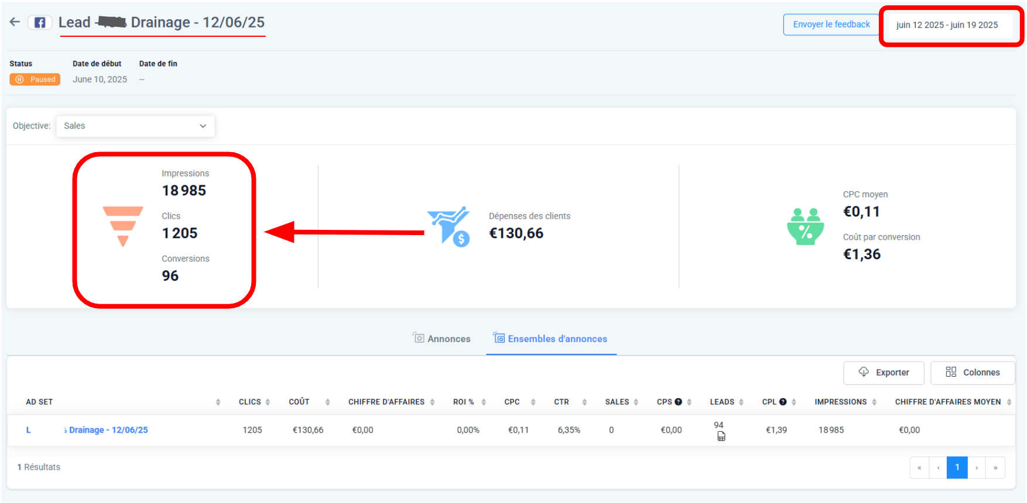This screenshot has width=1027, height=503.
Task: Click the funnel impressions icon
Action: coord(123,226)
